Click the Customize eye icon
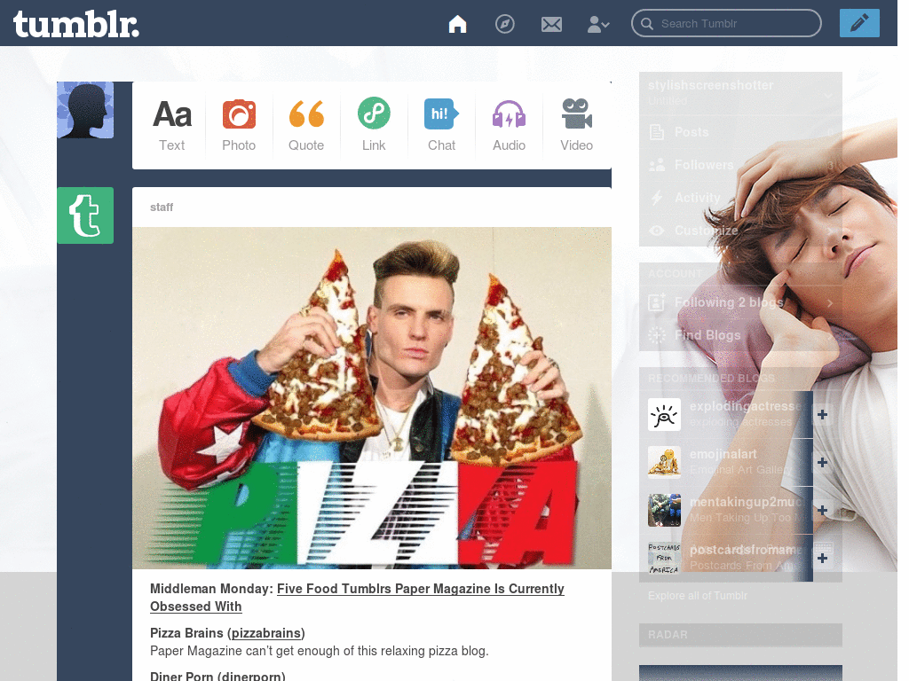Image resolution: width=909 pixels, height=681 pixels. pyautogui.click(x=657, y=231)
